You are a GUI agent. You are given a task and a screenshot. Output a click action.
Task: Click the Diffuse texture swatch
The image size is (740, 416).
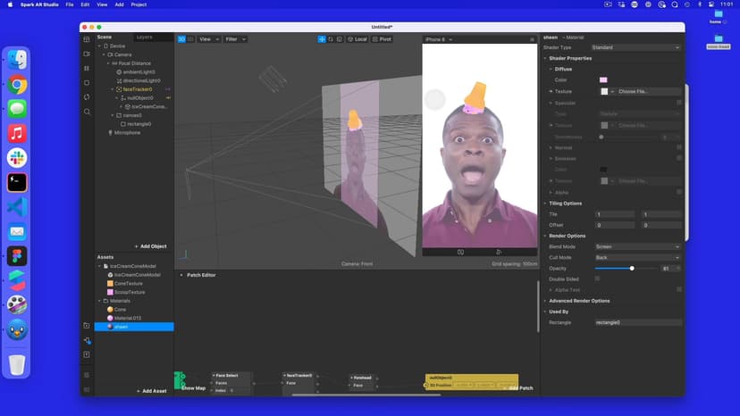(604, 91)
